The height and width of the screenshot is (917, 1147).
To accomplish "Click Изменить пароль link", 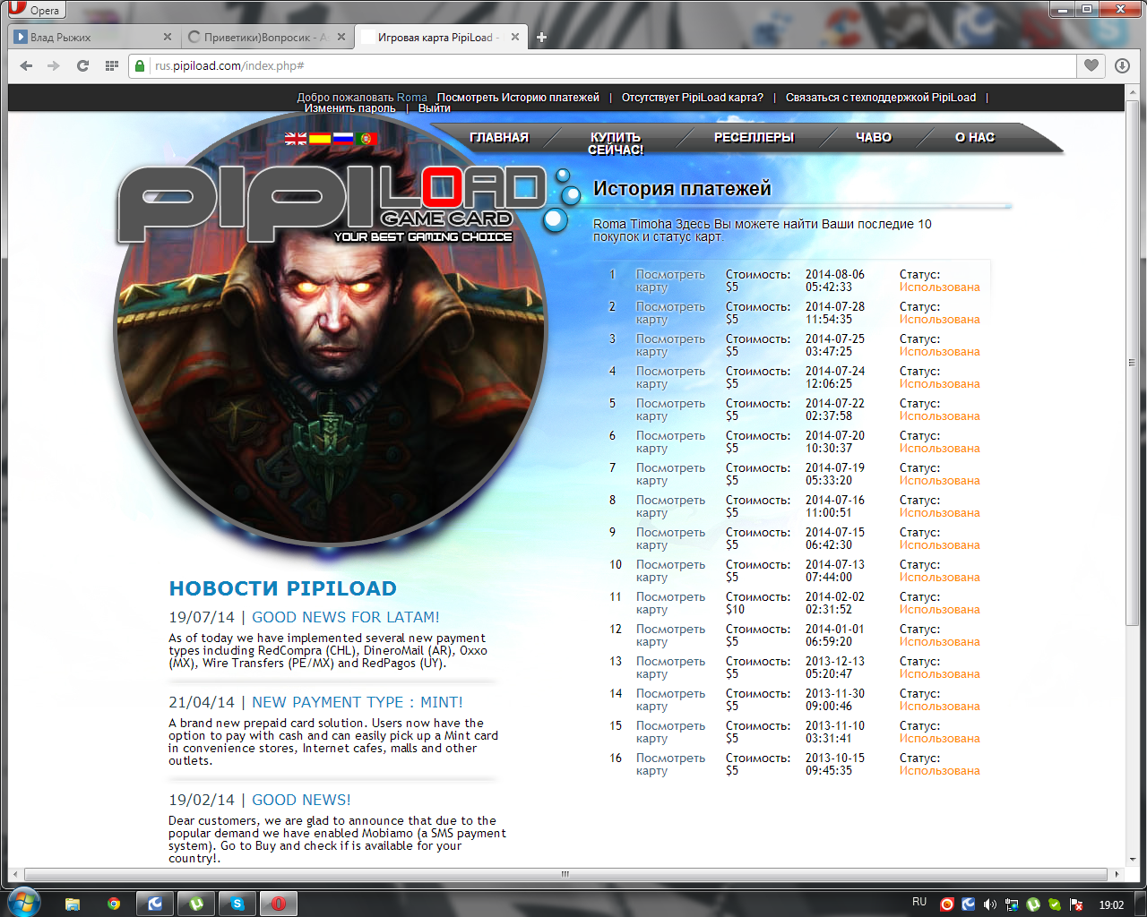I will point(349,108).
